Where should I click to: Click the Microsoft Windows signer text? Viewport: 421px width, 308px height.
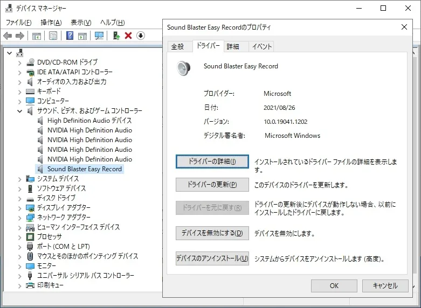pos(292,136)
